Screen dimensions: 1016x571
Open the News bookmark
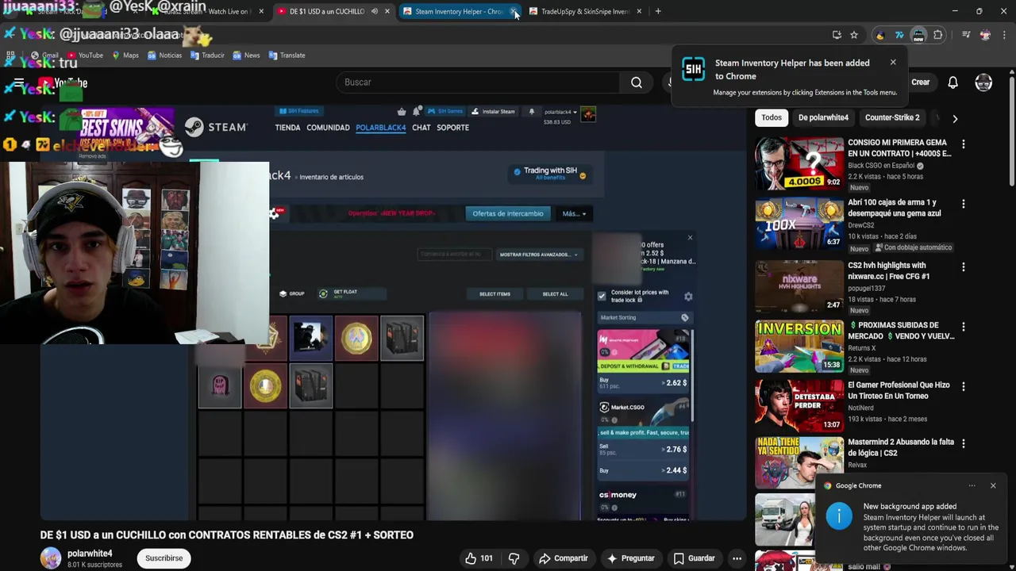[246, 56]
